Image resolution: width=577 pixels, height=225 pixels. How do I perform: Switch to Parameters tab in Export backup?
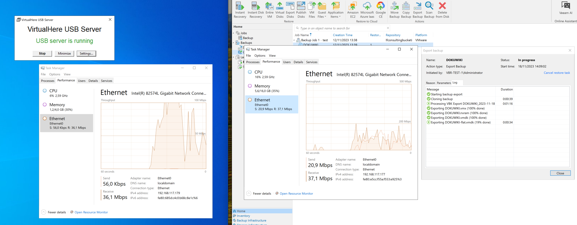click(444, 83)
